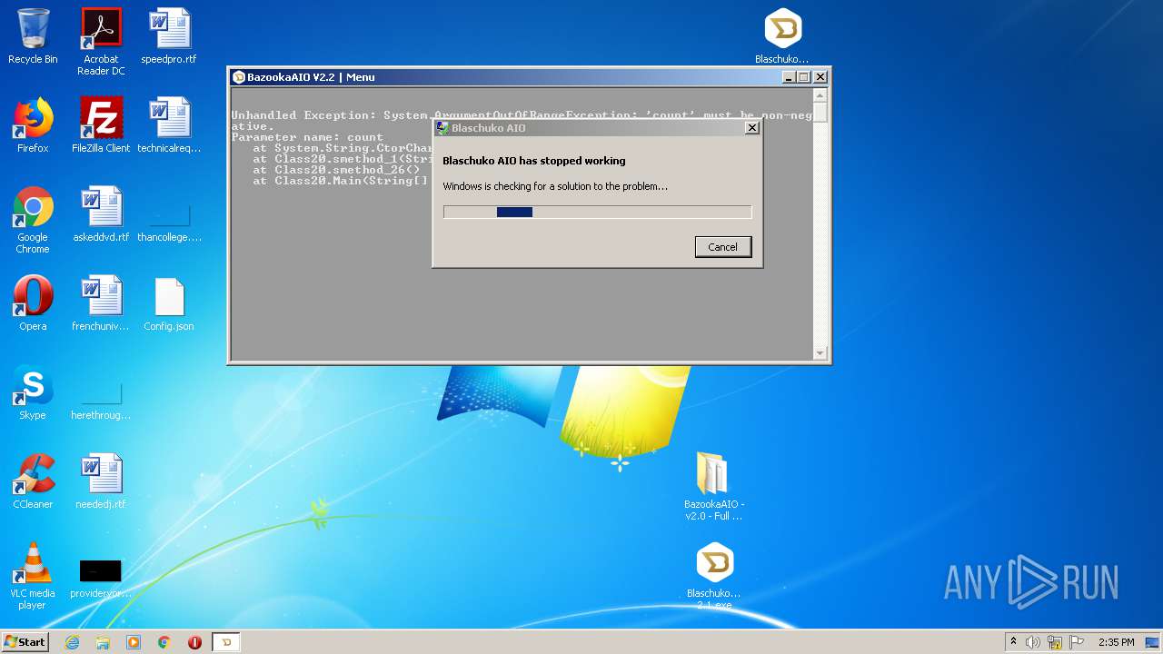This screenshot has height=654, width=1163.
Task: Open Skype desktop shortcut
Action: point(33,392)
